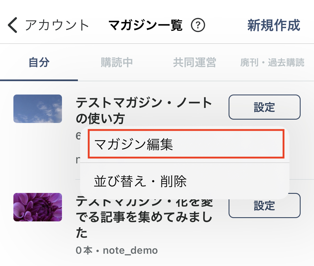The height and width of the screenshot is (266, 314).
Task: Open the 廃刊・過去購読 tab
Action: tap(272, 62)
